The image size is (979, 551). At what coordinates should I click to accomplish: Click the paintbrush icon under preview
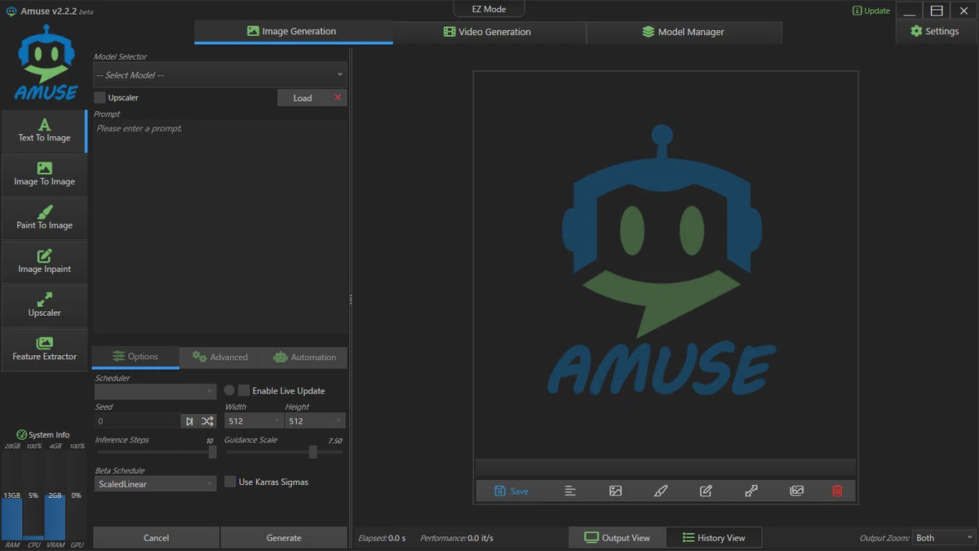661,491
